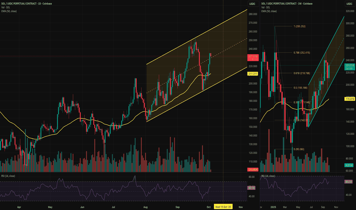The image size is (356, 210).
Task: Click the 62.18 RSI value tag on daily pane
Action: (252, 188)
